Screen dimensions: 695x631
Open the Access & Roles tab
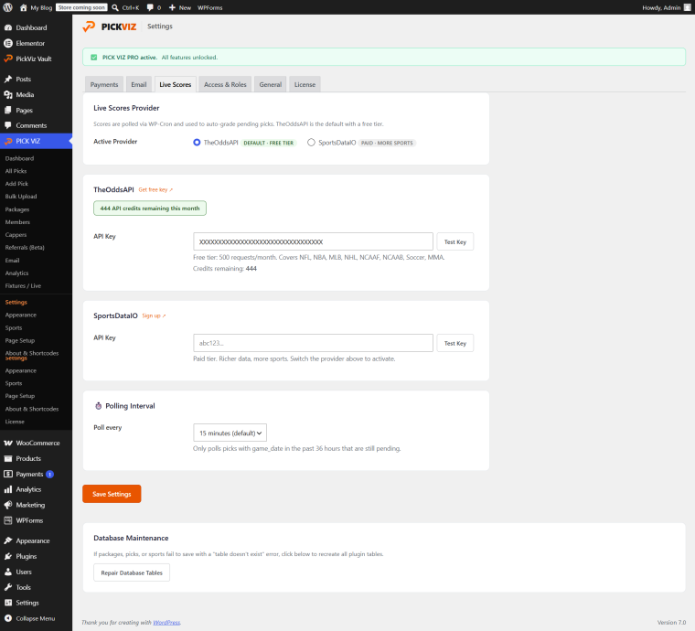click(x=225, y=84)
